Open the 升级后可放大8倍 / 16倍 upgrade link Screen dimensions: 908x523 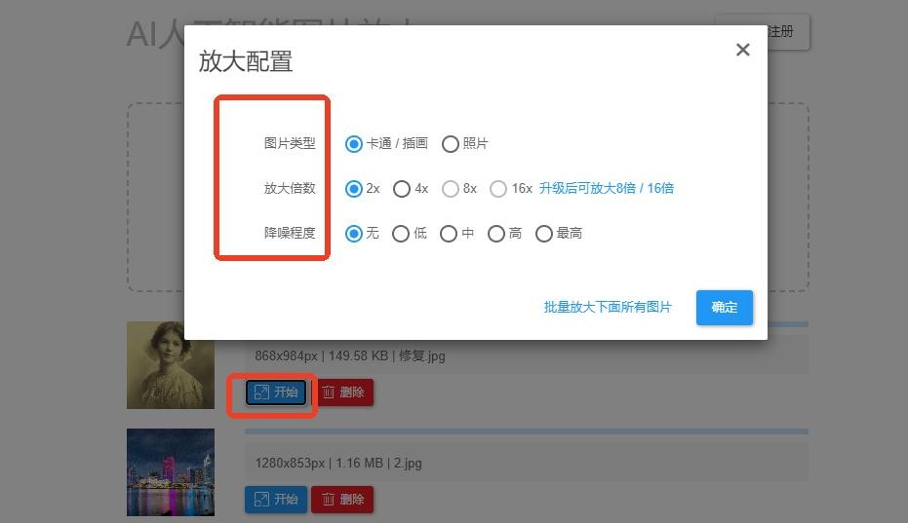(606, 189)
